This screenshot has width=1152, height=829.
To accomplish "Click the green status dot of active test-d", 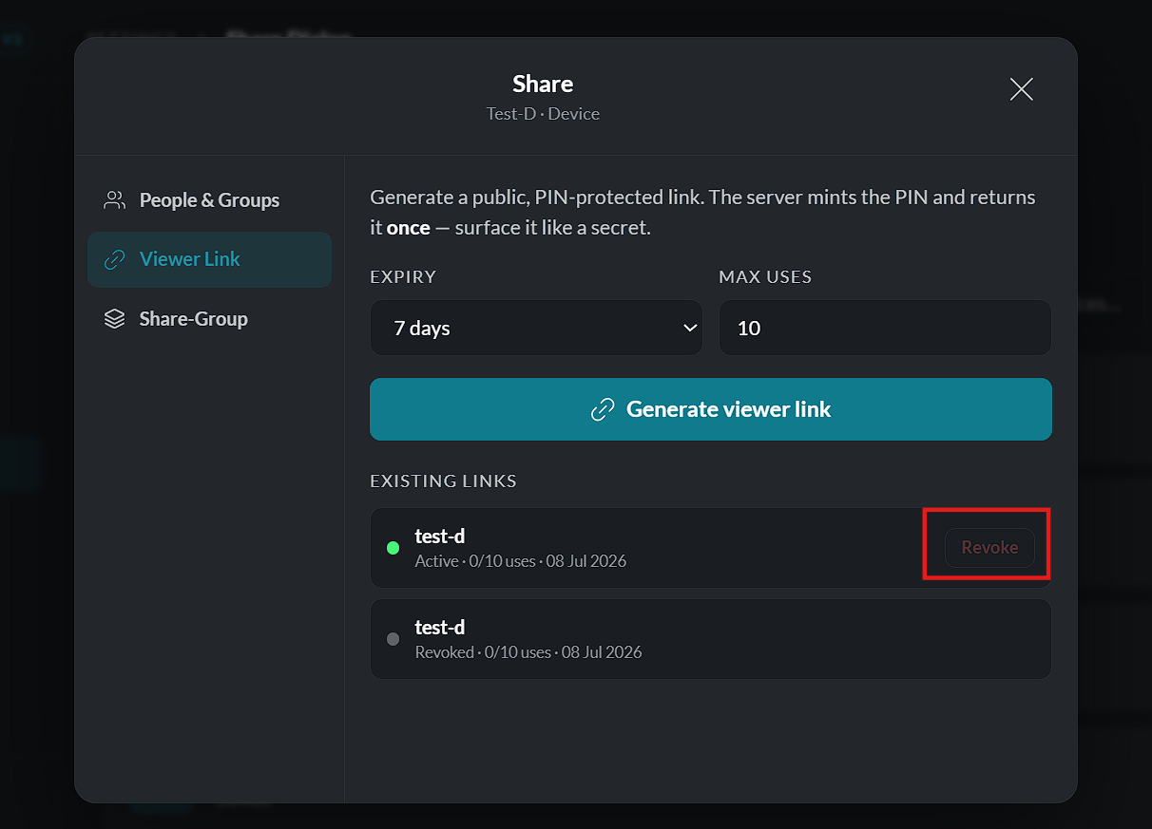I will (x=394, y=548).
